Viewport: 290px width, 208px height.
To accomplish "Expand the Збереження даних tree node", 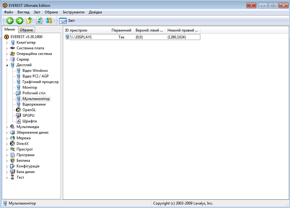I will click(x=7, y=133).
